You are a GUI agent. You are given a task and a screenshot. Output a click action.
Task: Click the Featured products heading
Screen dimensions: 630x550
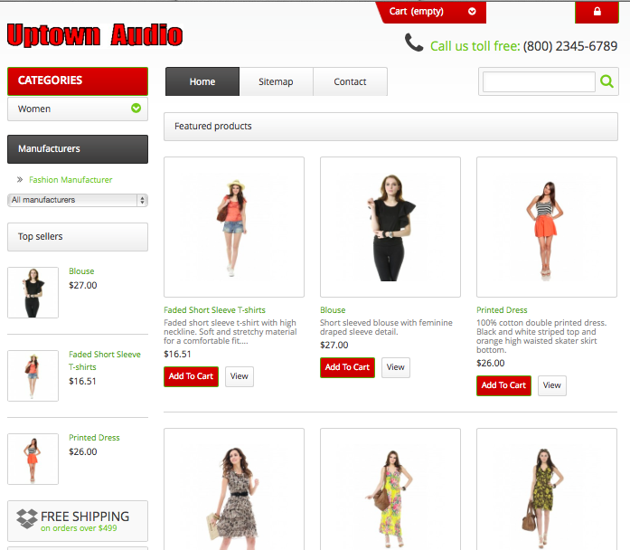click(x=390, y=127)
